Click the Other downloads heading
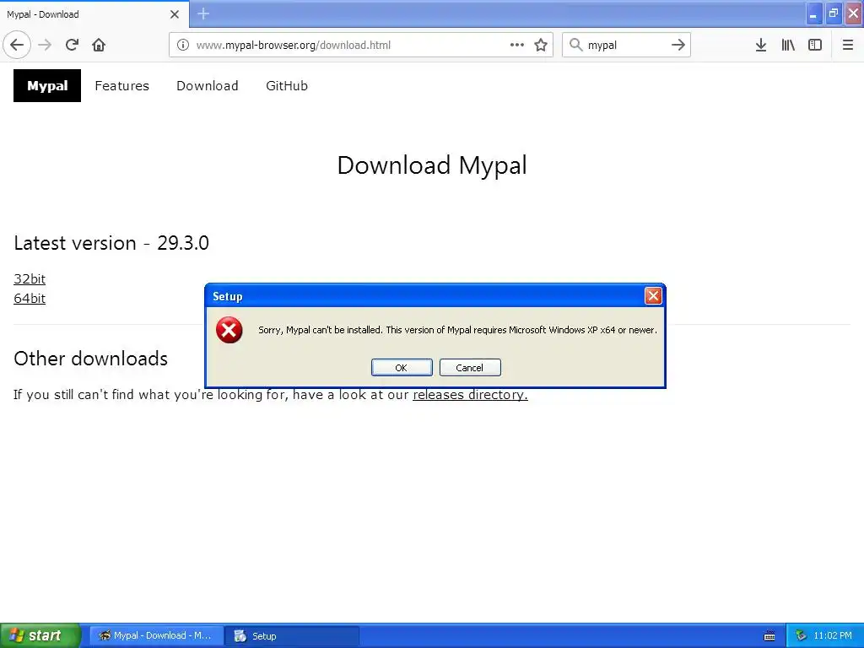 coord(91,359)
